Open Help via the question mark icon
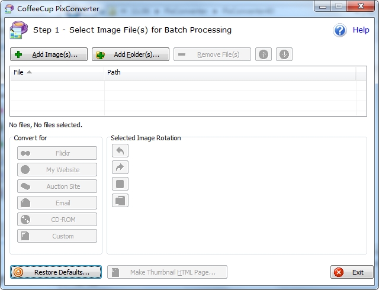The height and width of the screenshot is (290, 379). click(x=340, y=30)
